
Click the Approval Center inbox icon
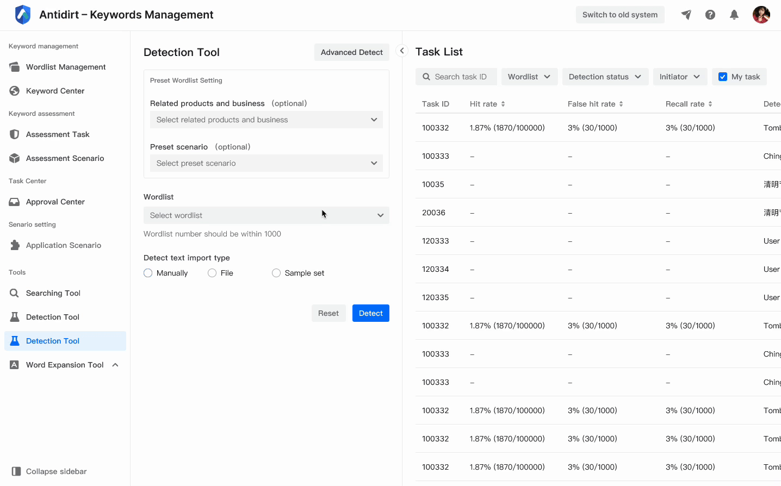[x=15, y=202]
